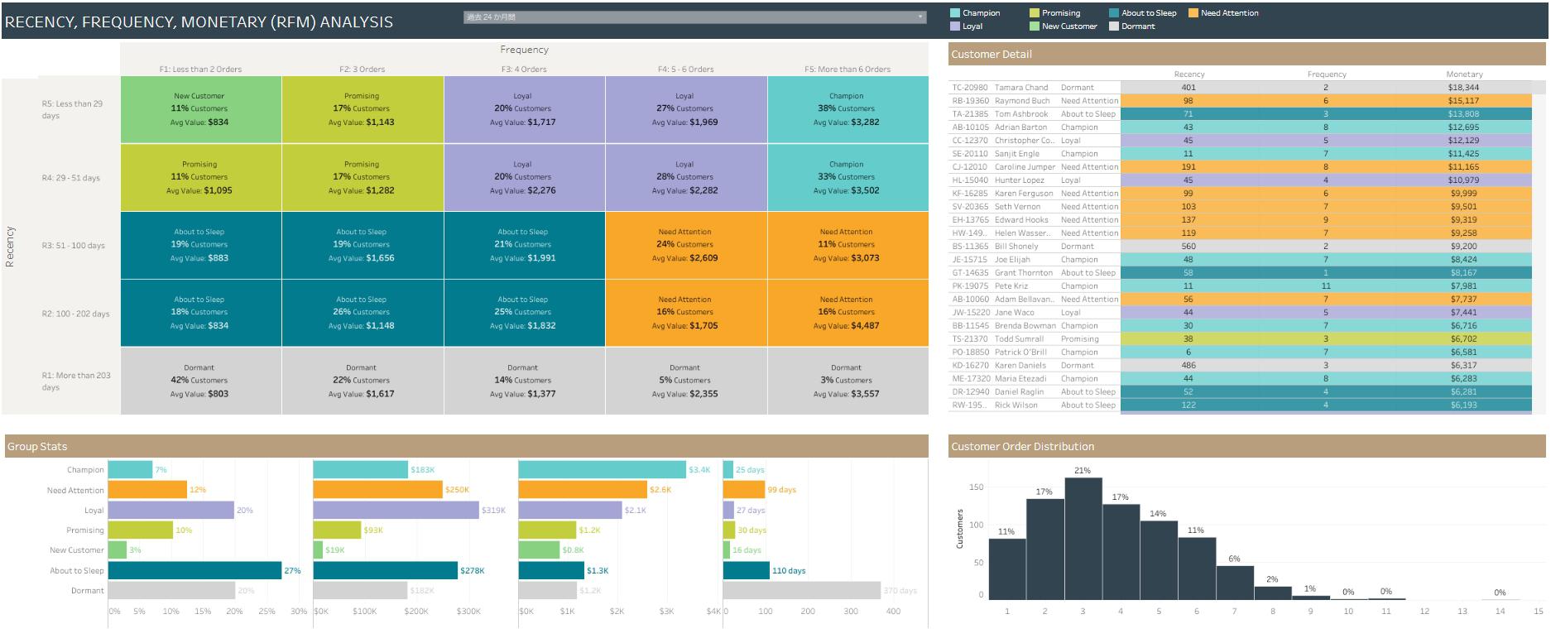Click the Champion legend color swatch
The width and height of the screenshot is (1551, 643).
955,13
